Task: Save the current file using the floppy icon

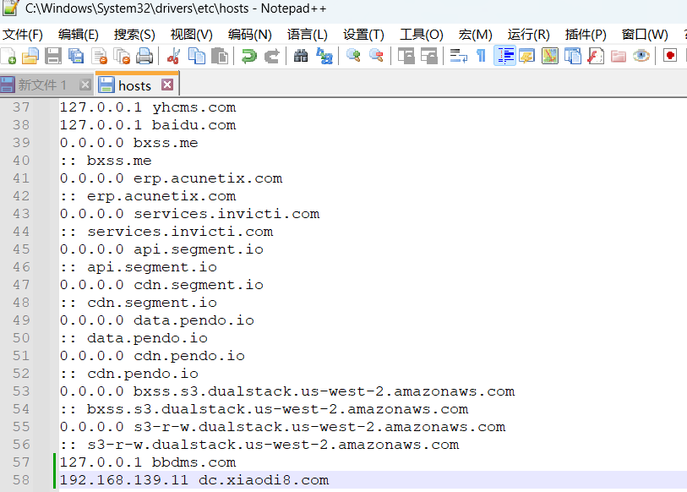Action: (x=53, y=56)
